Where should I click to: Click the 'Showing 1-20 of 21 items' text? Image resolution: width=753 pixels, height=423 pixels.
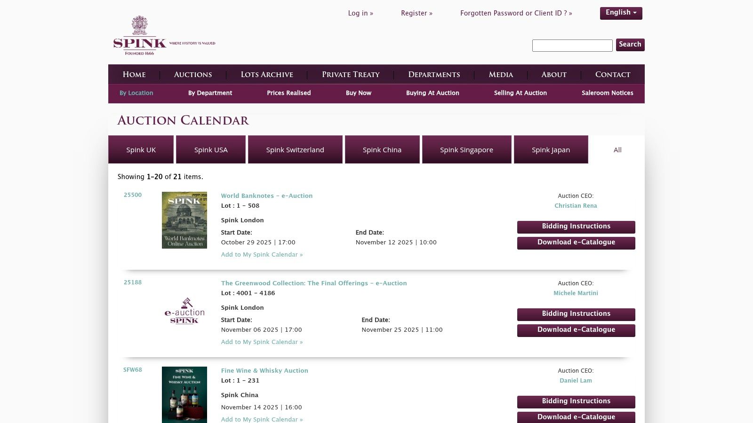click(160, 177)
